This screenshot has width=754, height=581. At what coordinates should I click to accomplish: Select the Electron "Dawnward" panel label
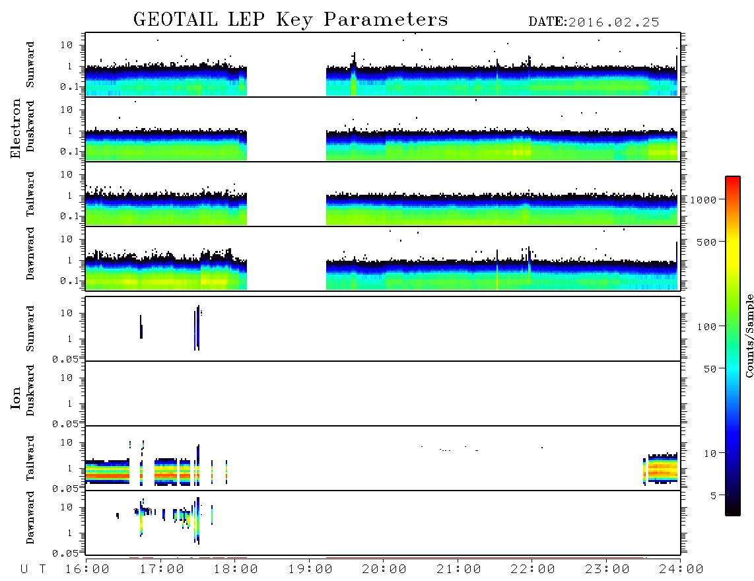click(x=30, y=254)
